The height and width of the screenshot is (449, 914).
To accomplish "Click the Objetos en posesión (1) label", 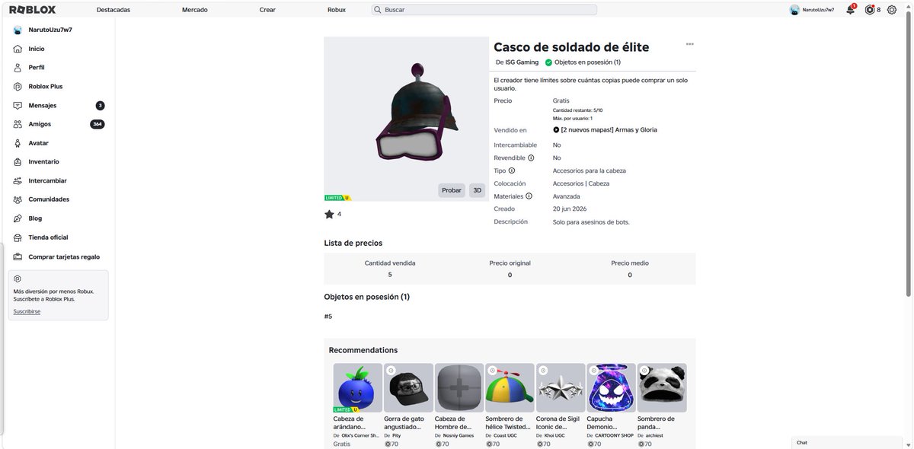I will (x=587, y=62).
